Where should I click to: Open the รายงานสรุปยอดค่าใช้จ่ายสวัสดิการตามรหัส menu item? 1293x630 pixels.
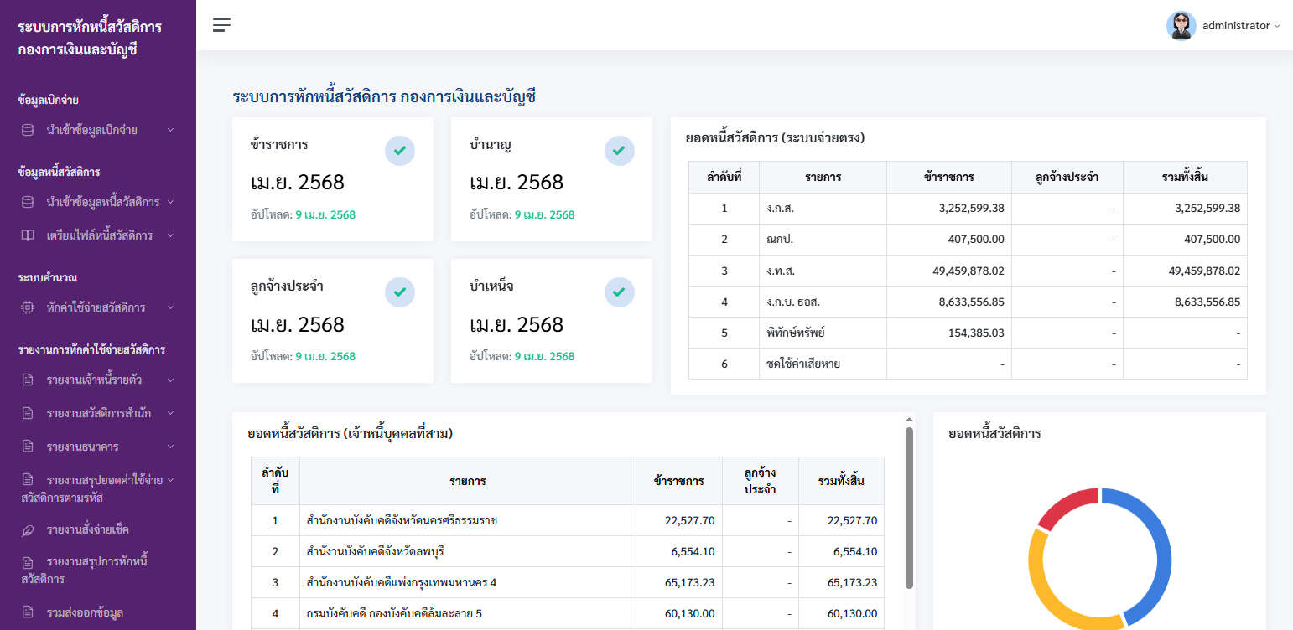[x=98, y=488]
